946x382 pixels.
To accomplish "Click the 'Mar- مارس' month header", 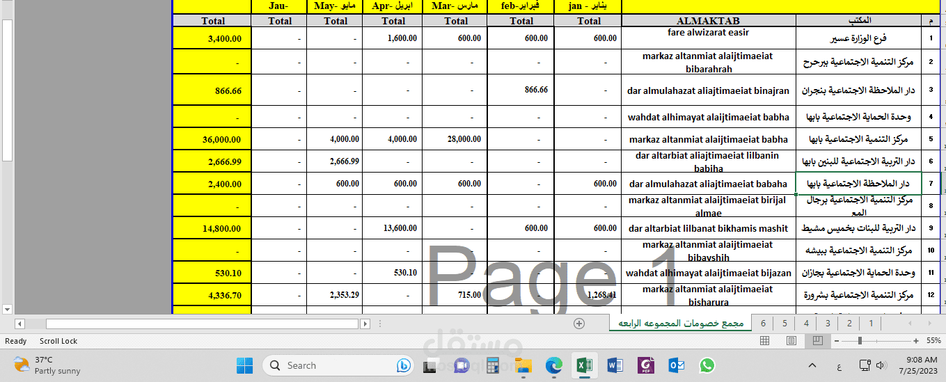I will 456,6.
